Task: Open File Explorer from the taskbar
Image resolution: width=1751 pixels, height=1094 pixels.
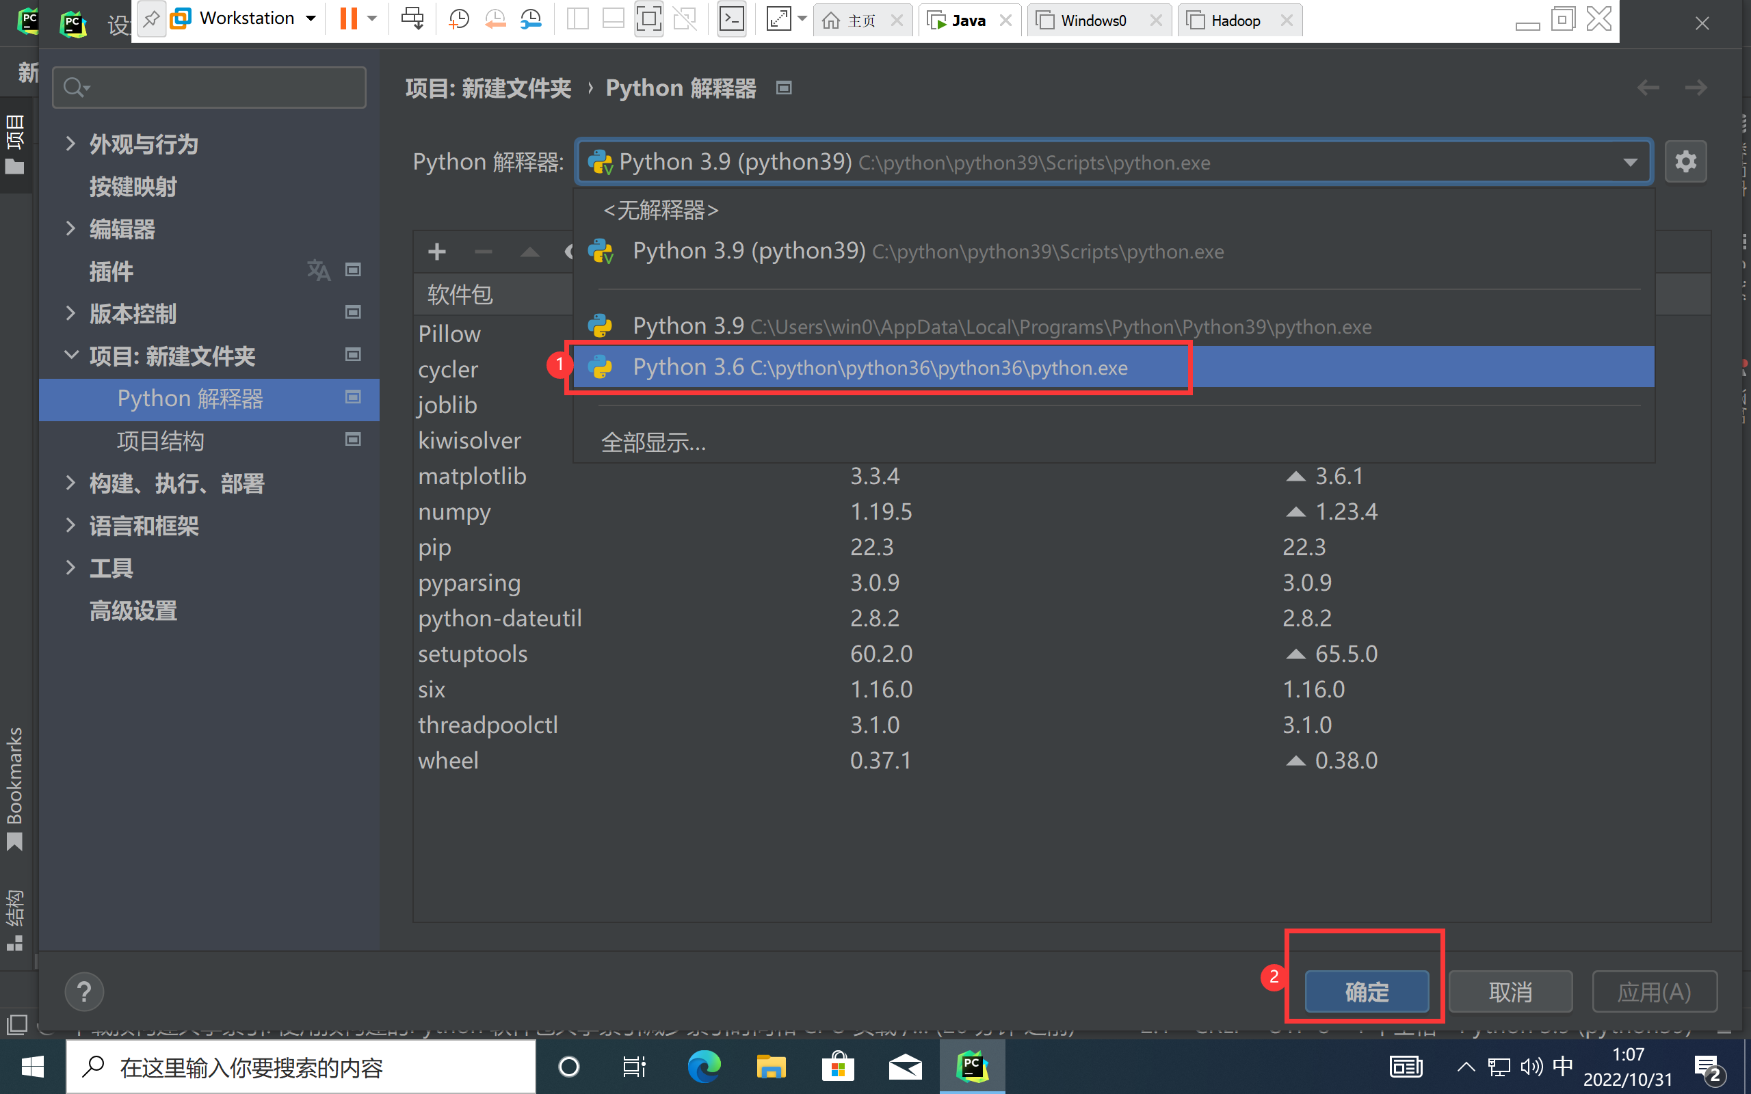Action: click(771, 1067)
